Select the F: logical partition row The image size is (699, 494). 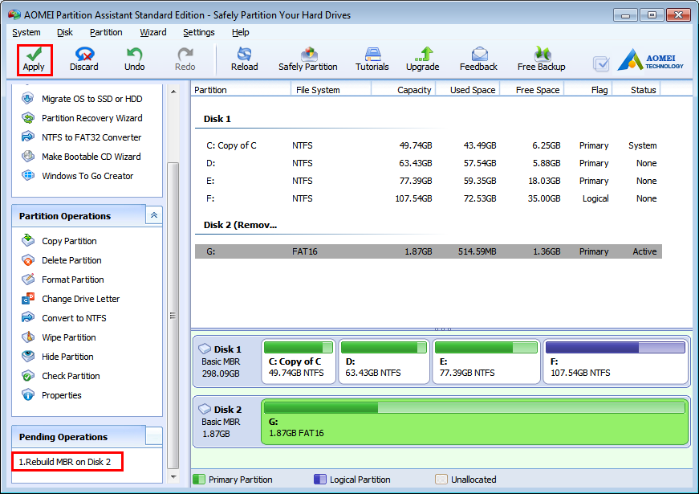[x=429, y=198]
